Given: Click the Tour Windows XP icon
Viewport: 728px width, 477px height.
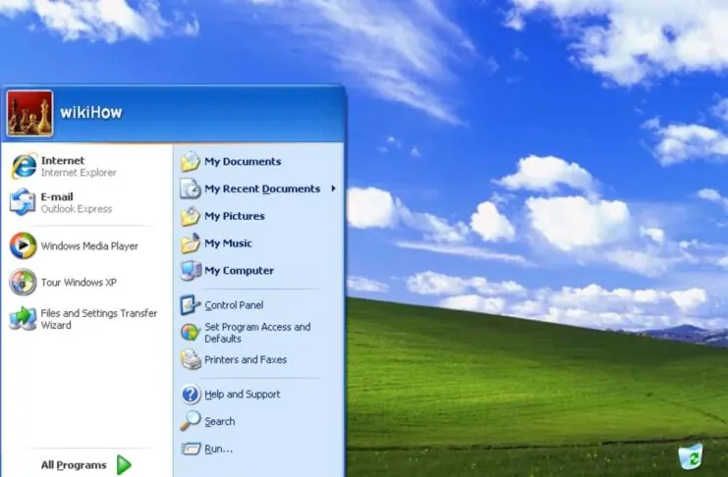Looking at the screenshot, I should [x=23, y=282].
